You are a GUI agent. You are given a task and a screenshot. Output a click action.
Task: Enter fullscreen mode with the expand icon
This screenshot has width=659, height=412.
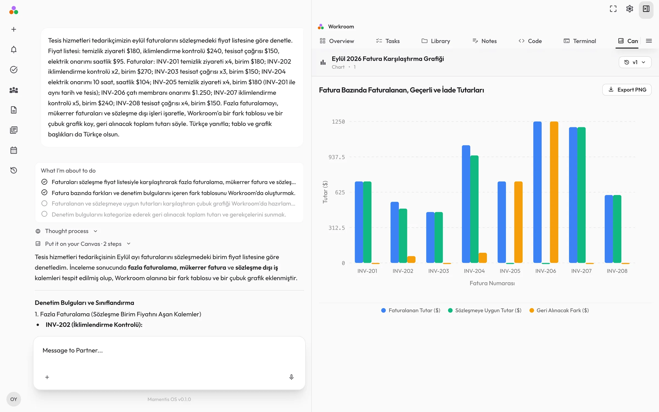[x=613, y=9]
